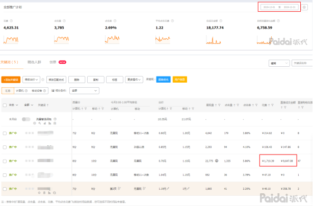Click the help icon beside 花费 metric
Image resolution: width=313 pixels, height=206 pixels.
coord(11,21)
